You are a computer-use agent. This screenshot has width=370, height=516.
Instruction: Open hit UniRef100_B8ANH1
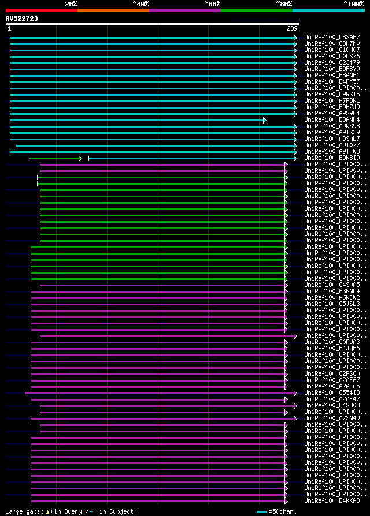pos(332,76)
